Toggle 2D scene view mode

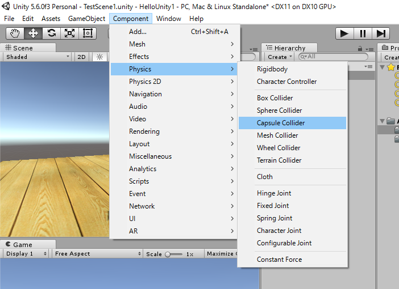[81, 57]
